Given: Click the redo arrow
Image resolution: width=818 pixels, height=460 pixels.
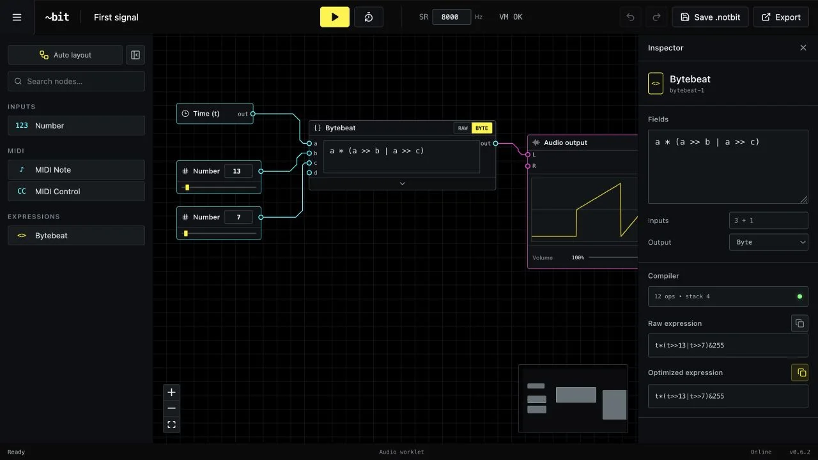Looking at the screenshot, I should point(656,17).
